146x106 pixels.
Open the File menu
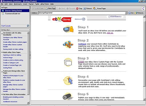[2, 4]
